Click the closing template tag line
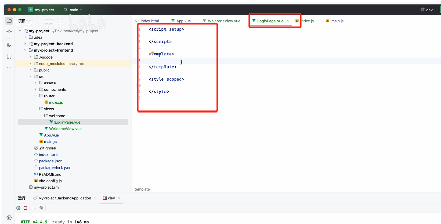This screenshot has width=441, height=224. pos(162,67)
